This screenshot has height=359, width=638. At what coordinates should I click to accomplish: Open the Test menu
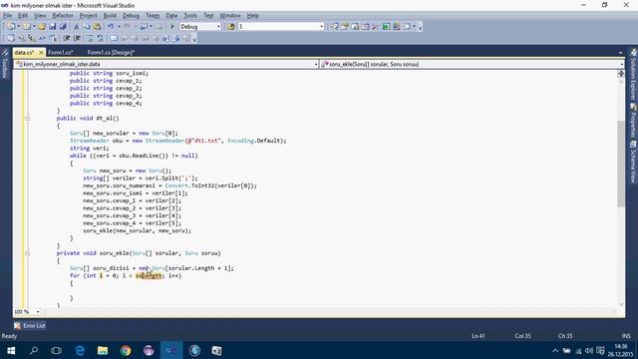(208, 16)
